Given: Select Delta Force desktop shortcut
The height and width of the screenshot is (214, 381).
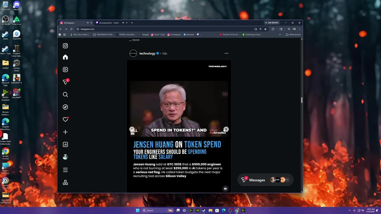Looking at the screenshot, I should [16, 20].
